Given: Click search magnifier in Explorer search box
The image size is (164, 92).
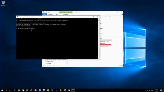Looking at the screenshot, I should click(x=121, y=17).
